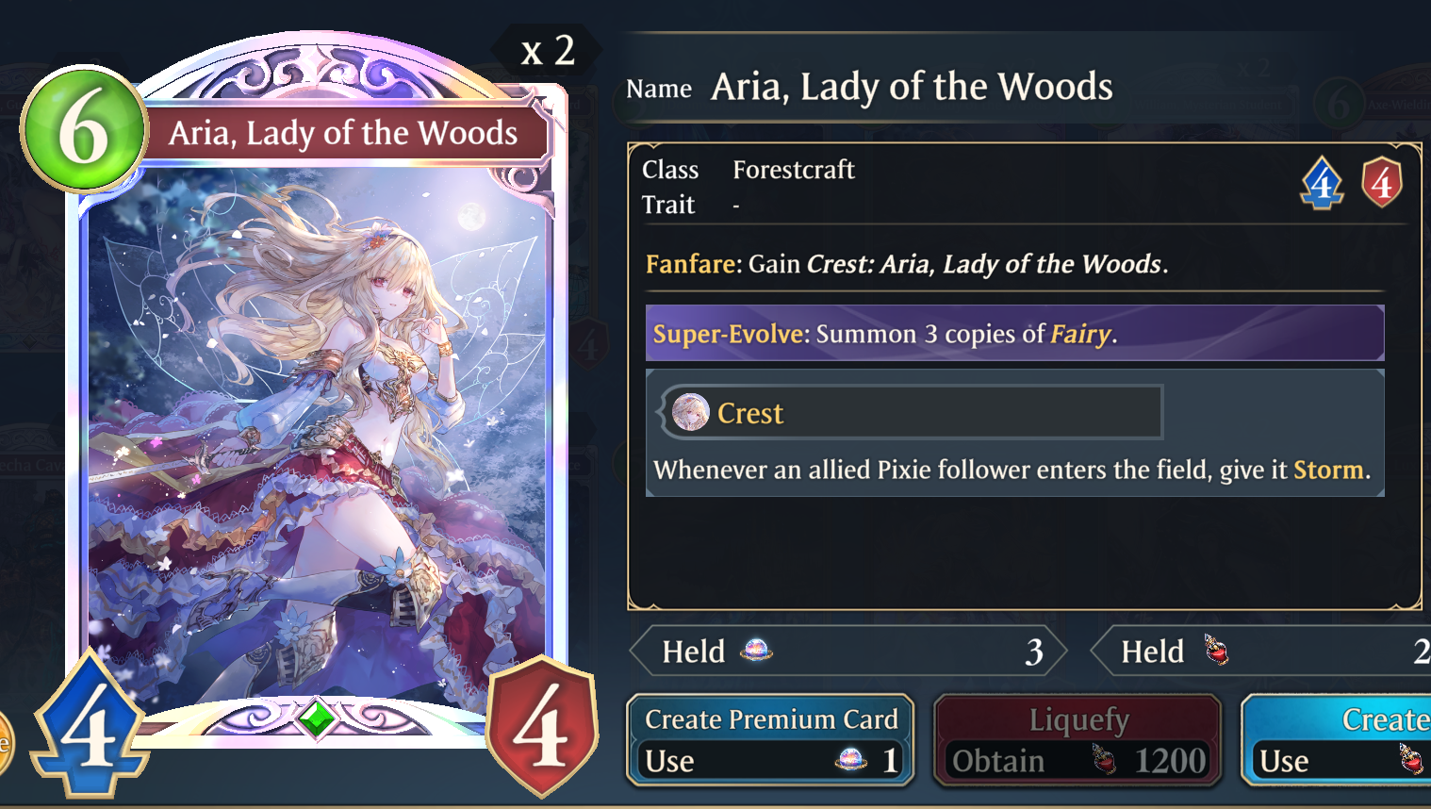Click the small red defense icon in details panel
This screenshot has width=1431, height=809.
point(1382,182)
